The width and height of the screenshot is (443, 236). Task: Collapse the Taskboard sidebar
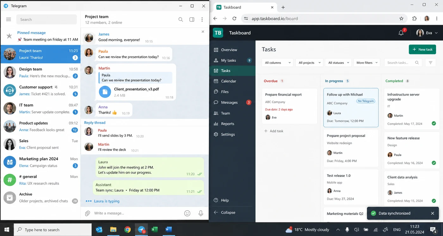pos(232,213)
